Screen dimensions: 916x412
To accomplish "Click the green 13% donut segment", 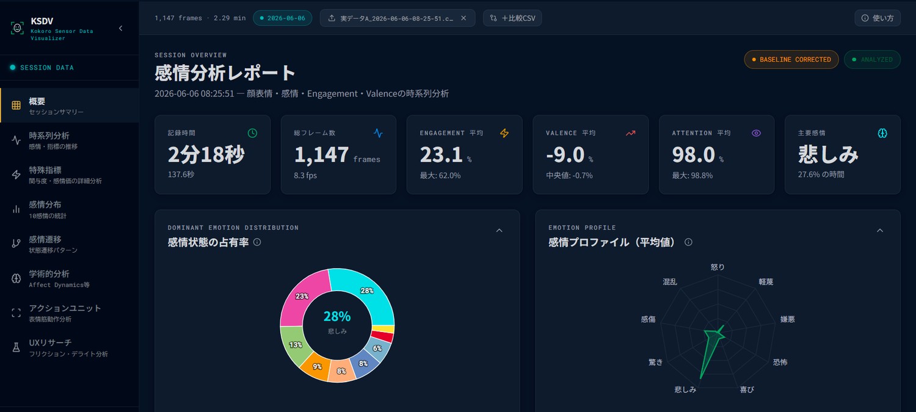I will (x=295, y=344).
